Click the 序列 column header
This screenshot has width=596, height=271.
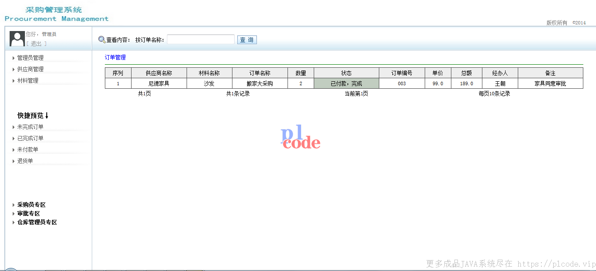tap(118, 73)
